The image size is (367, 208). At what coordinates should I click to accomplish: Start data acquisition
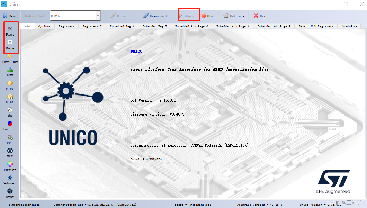pos(187,16)
